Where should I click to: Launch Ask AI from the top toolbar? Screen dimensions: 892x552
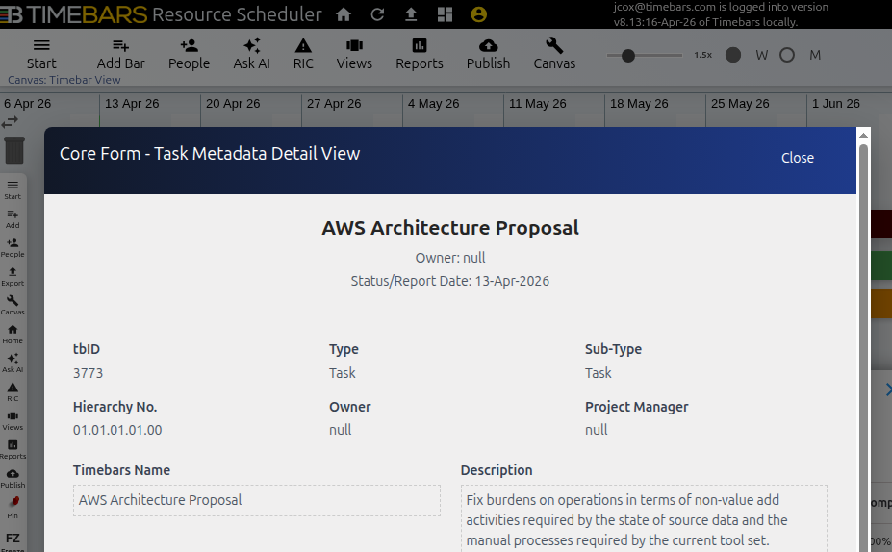(x=251, y=55)
